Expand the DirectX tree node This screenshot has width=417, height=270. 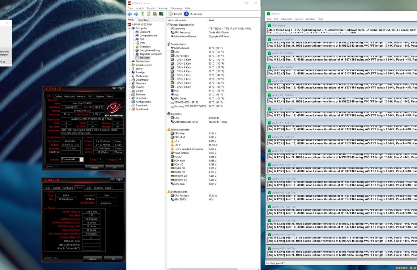pyautogui.click(x=129, y=87)
